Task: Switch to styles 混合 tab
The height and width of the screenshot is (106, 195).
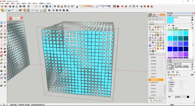Action: tap(177, 72)
